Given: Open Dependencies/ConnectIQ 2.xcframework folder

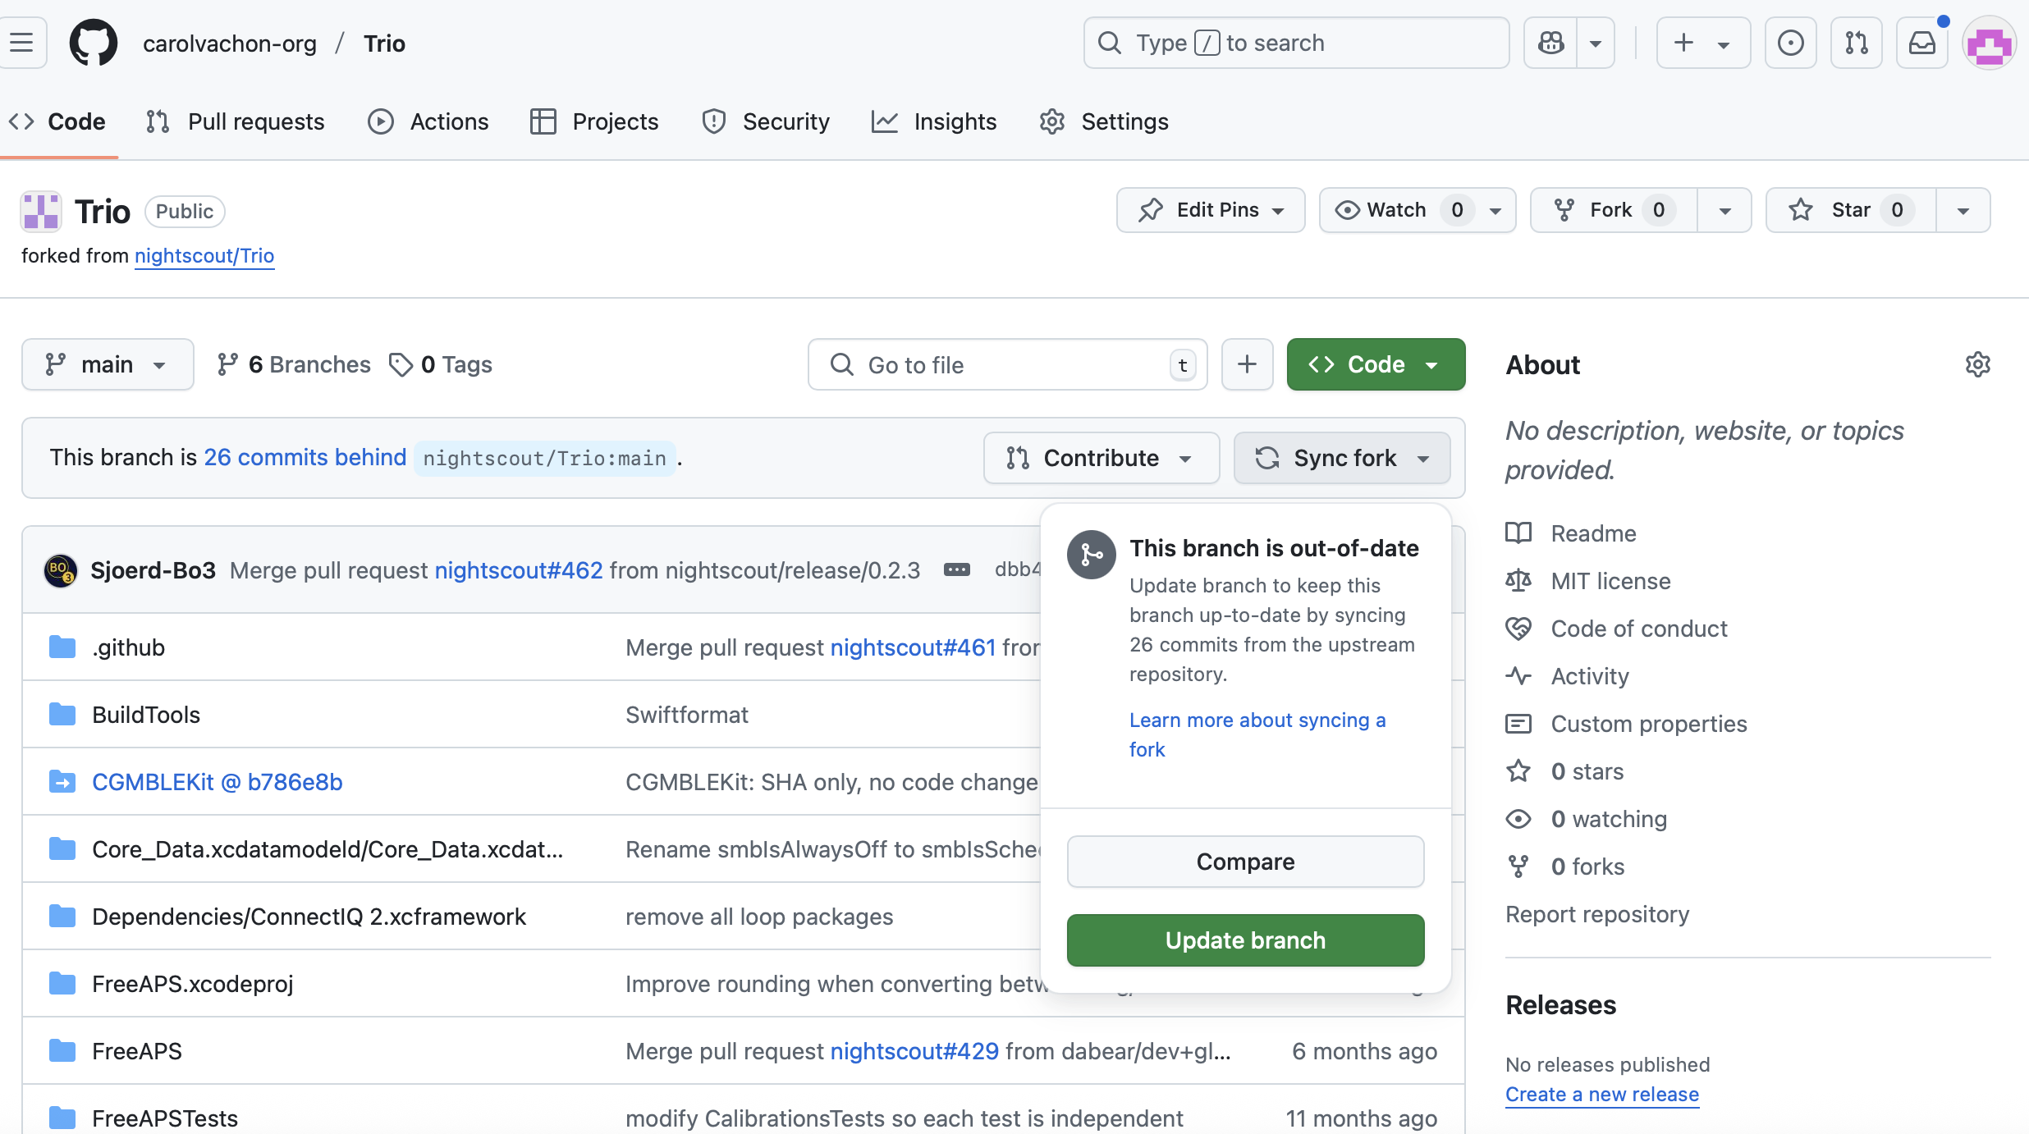Looking at the screenshot, I should pyautogui.click(x=309, y=917).
